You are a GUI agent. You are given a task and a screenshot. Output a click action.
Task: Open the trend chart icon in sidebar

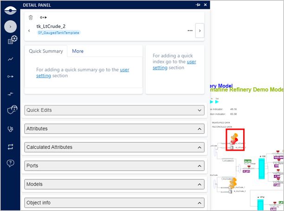point(11,59)
